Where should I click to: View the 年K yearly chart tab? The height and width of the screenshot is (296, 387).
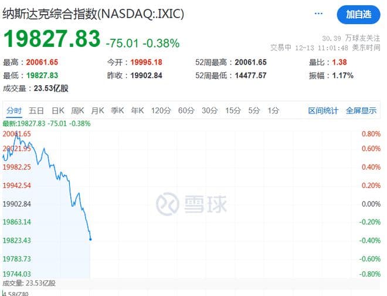coord(137,110)
